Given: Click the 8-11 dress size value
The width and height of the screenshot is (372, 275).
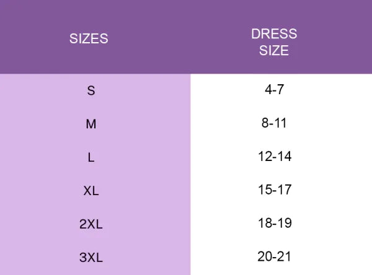Looking at the screenshot, I should tap(274, 123).
